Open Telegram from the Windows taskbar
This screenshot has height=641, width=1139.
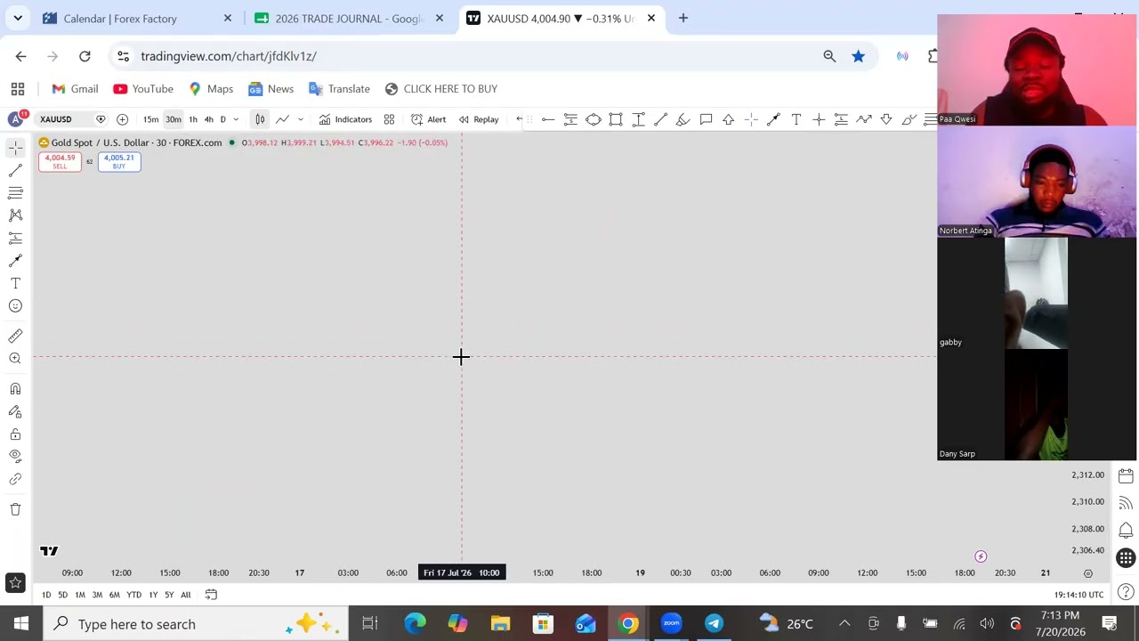(x=714, y=623)
